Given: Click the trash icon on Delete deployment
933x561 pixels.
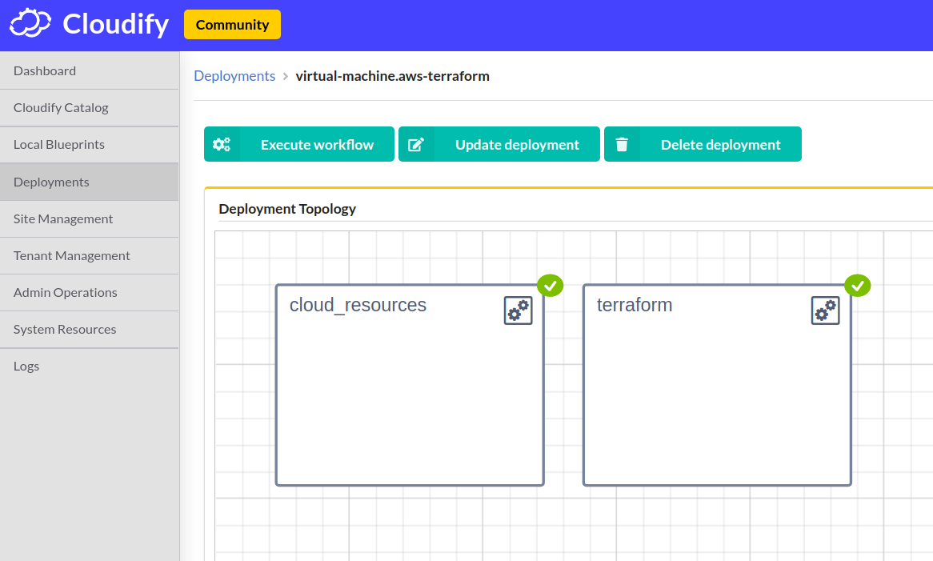Looking at the screenshot, I should coord(622,144).
